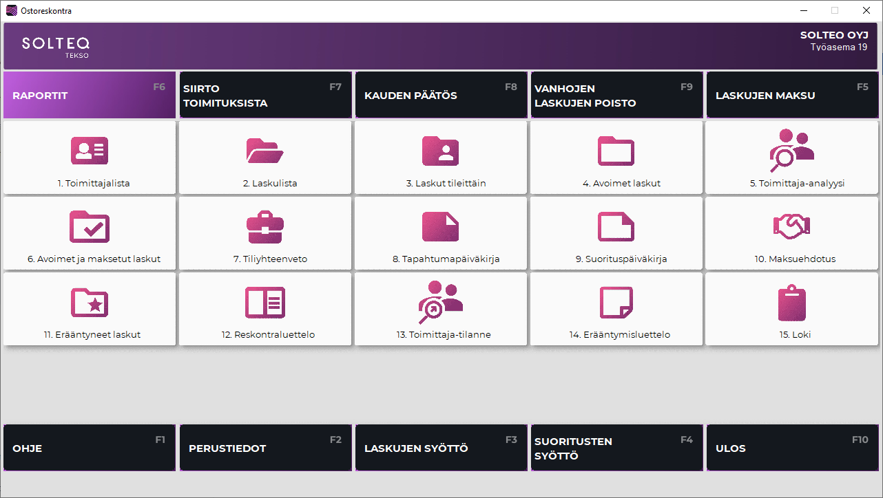Click the Maksuehdotus handshake icon

tap(791, 226)
